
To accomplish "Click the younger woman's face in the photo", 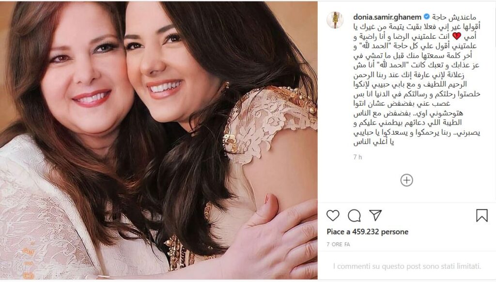I will coord(165,63).
